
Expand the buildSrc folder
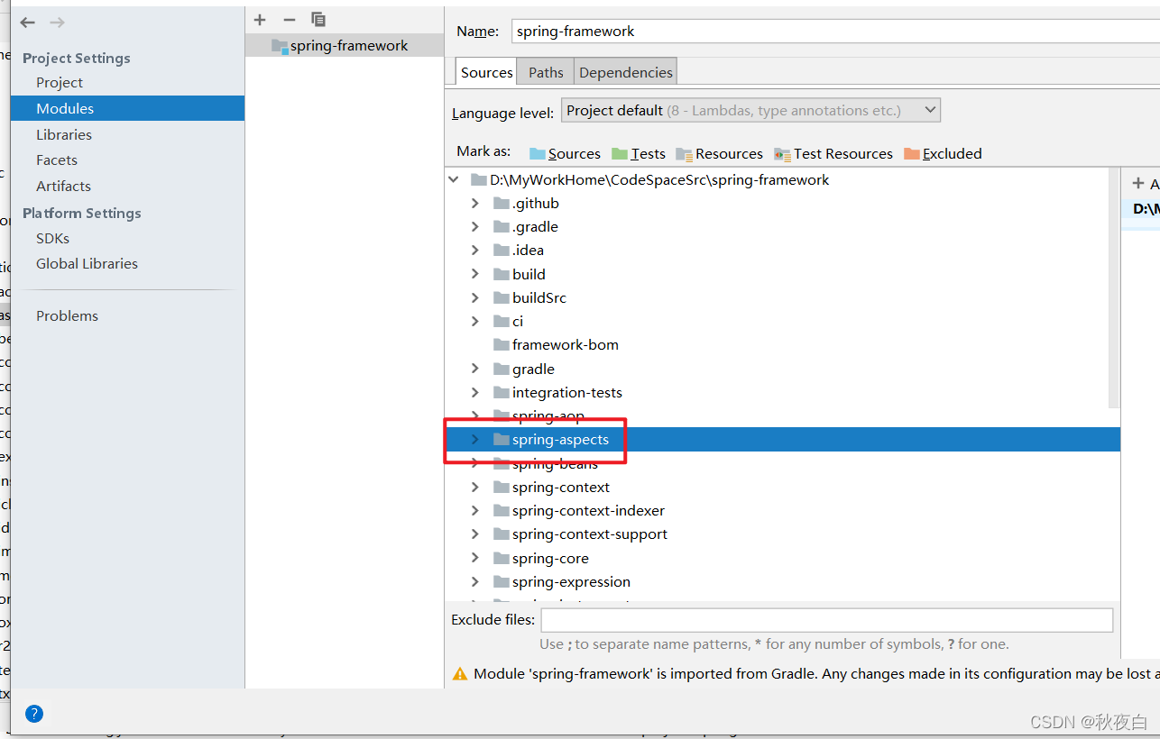point(475,297)
